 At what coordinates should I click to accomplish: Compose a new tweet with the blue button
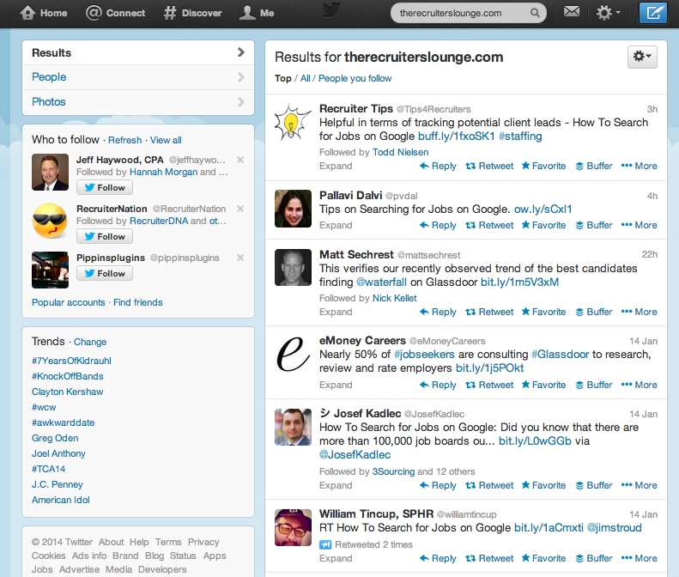point(653,13)
